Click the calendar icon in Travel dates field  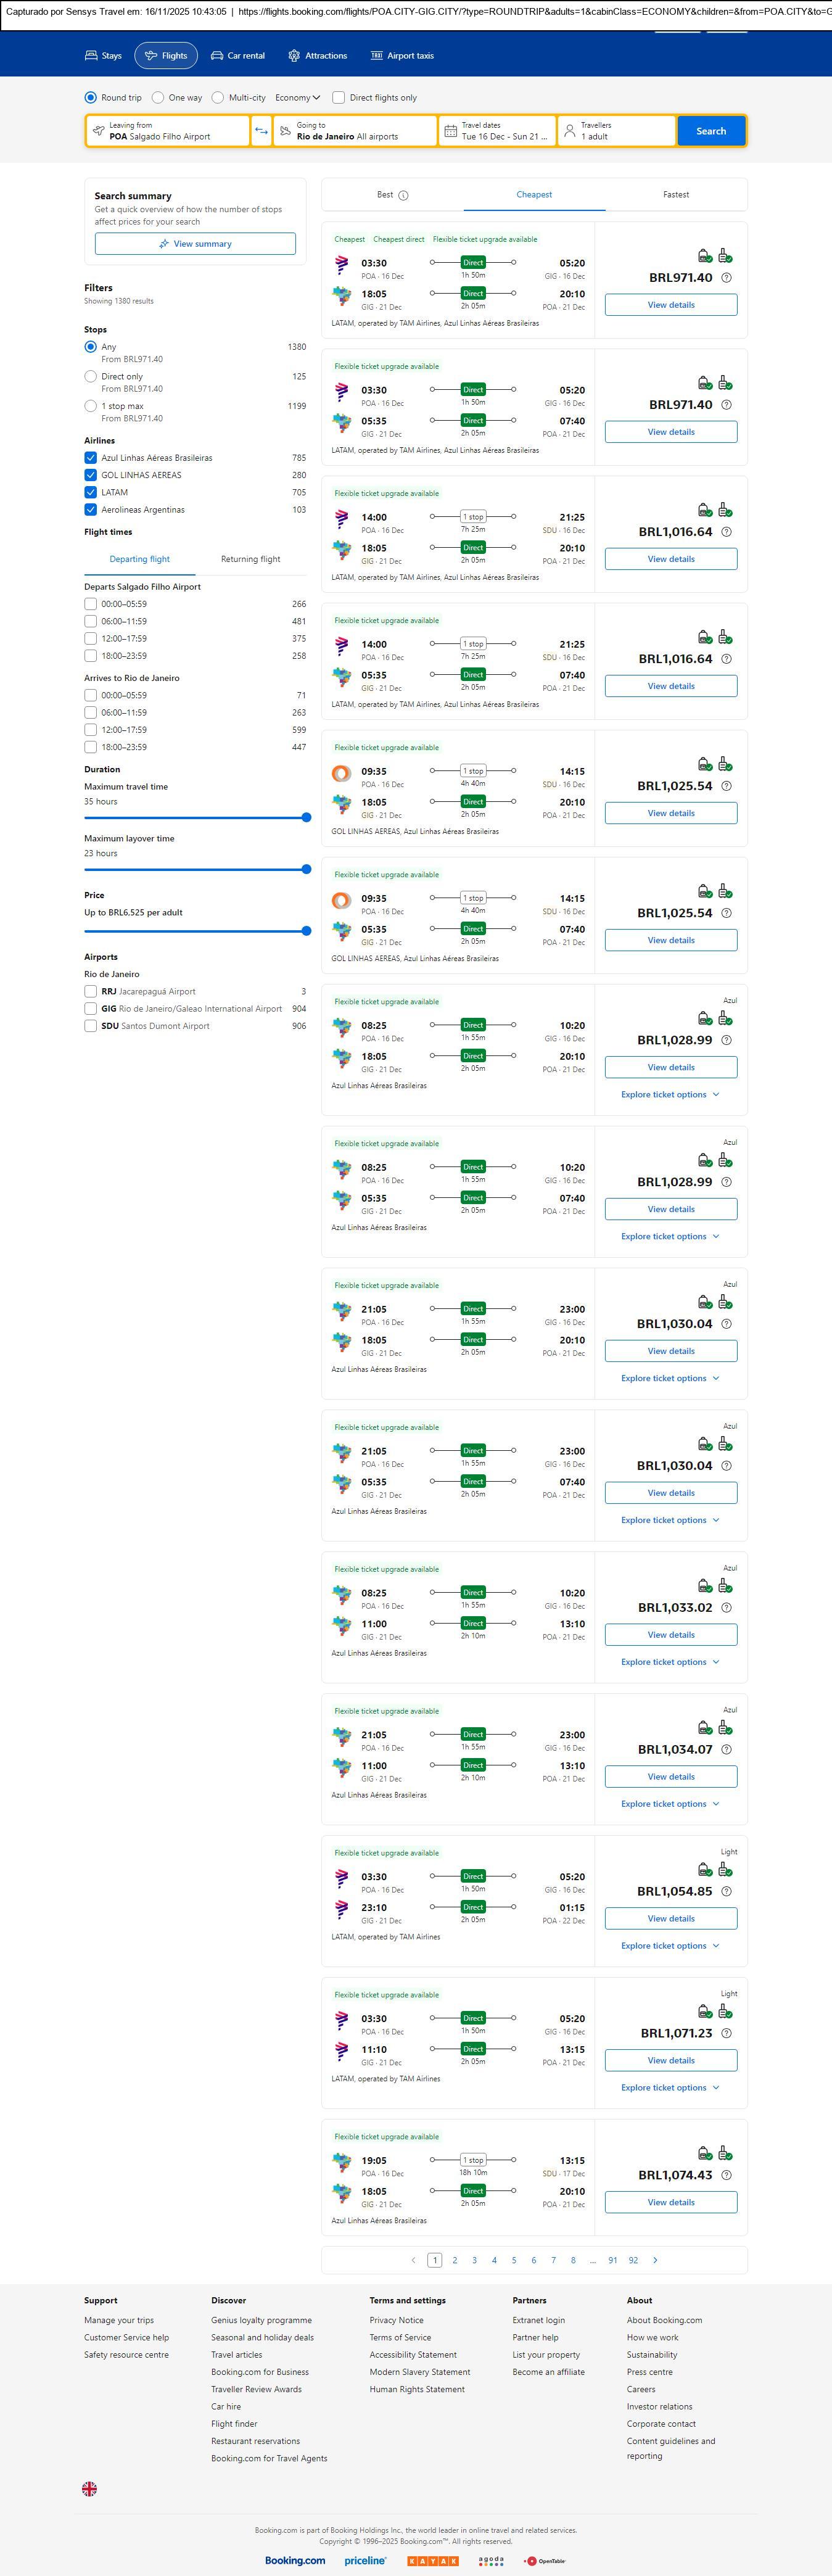[x=450, y=131]
